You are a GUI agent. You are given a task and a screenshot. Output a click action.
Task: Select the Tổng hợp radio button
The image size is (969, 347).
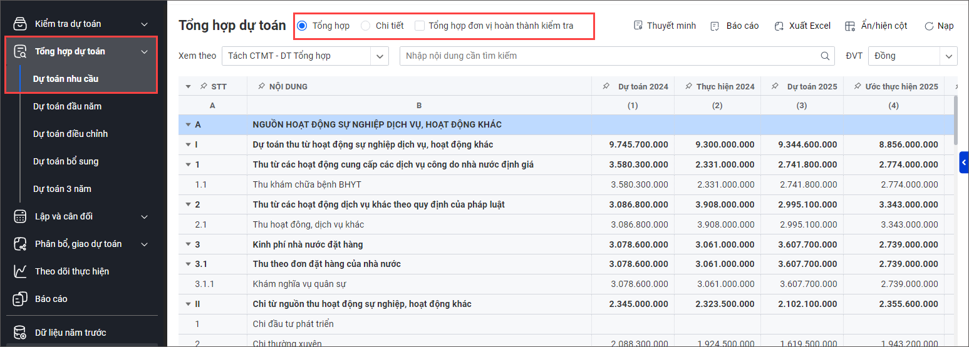(303, 26)
